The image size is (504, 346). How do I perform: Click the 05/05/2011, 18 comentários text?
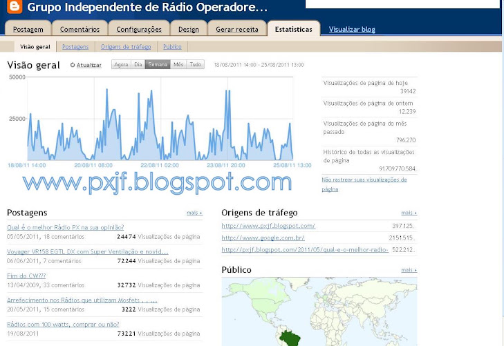[46, 237]
